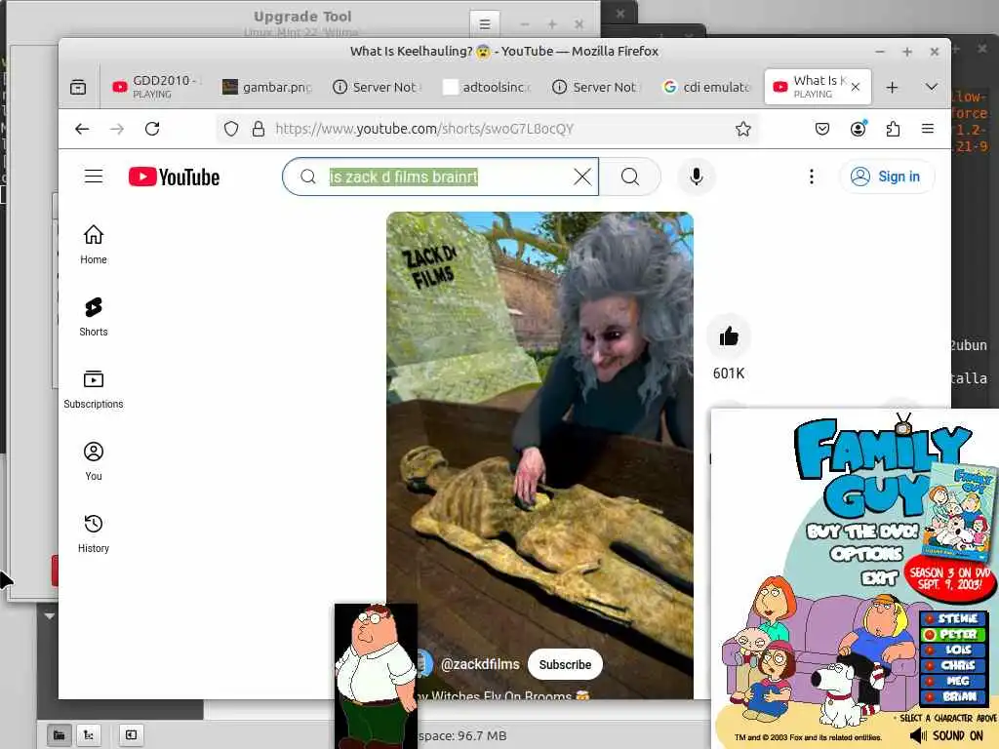
Task: Open Firefox account icon
Action: (859, 129)
